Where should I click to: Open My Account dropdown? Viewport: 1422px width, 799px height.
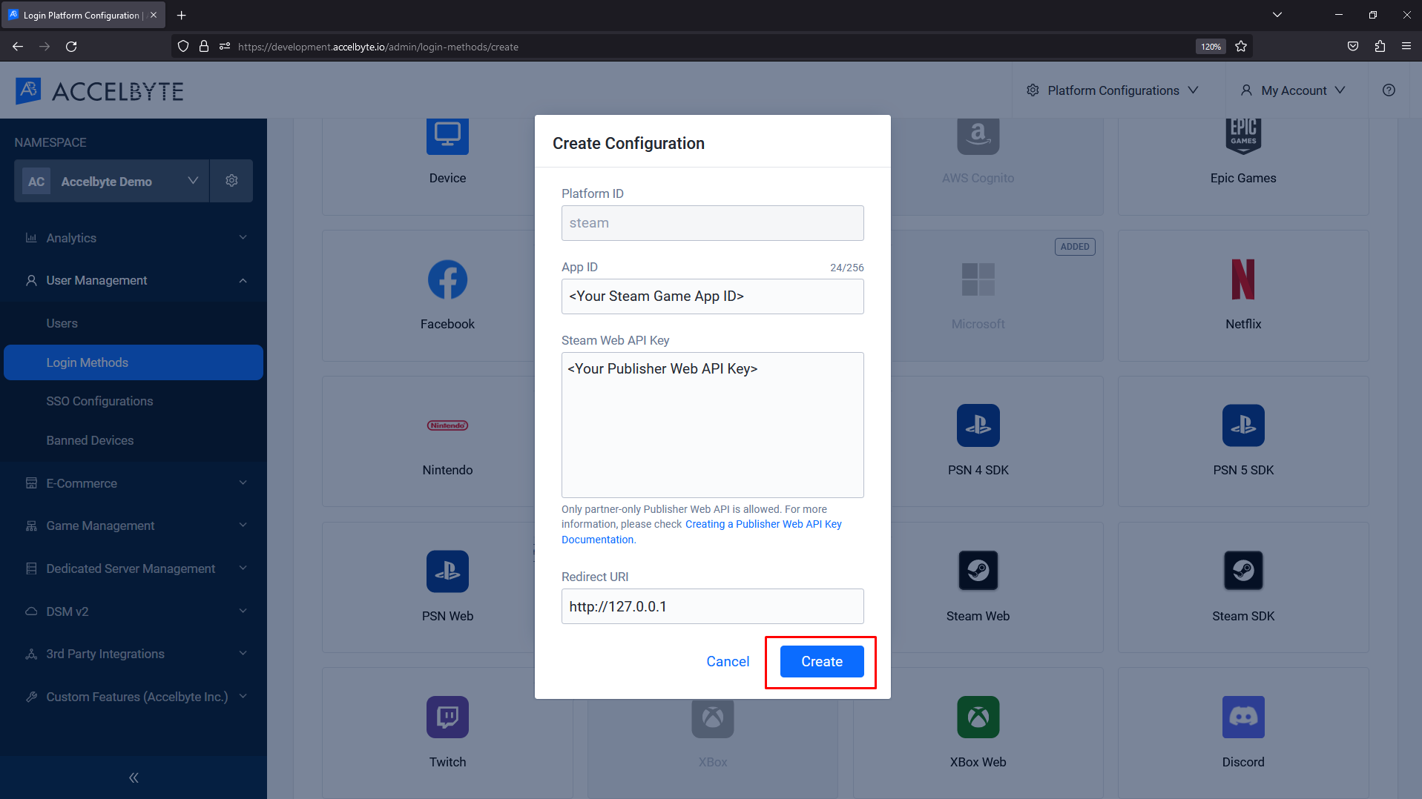click(x=1293, y=90)
